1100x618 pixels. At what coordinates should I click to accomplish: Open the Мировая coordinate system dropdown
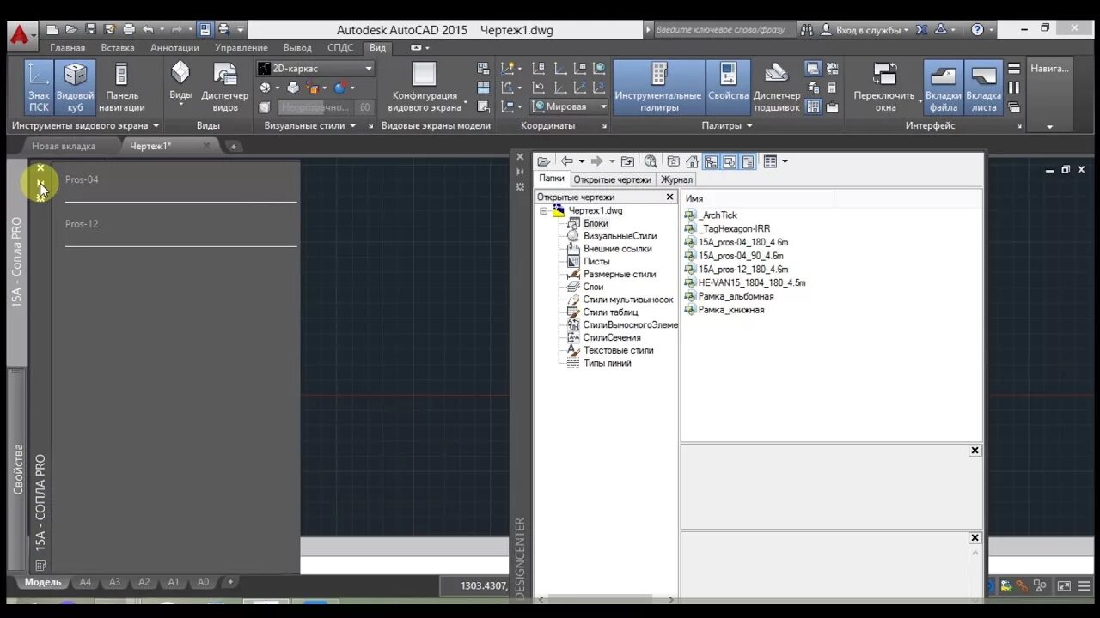click(x=569, y=106)
